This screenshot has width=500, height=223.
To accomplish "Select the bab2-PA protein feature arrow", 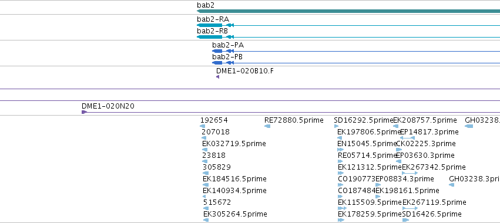I will click(x=217, y=51).
